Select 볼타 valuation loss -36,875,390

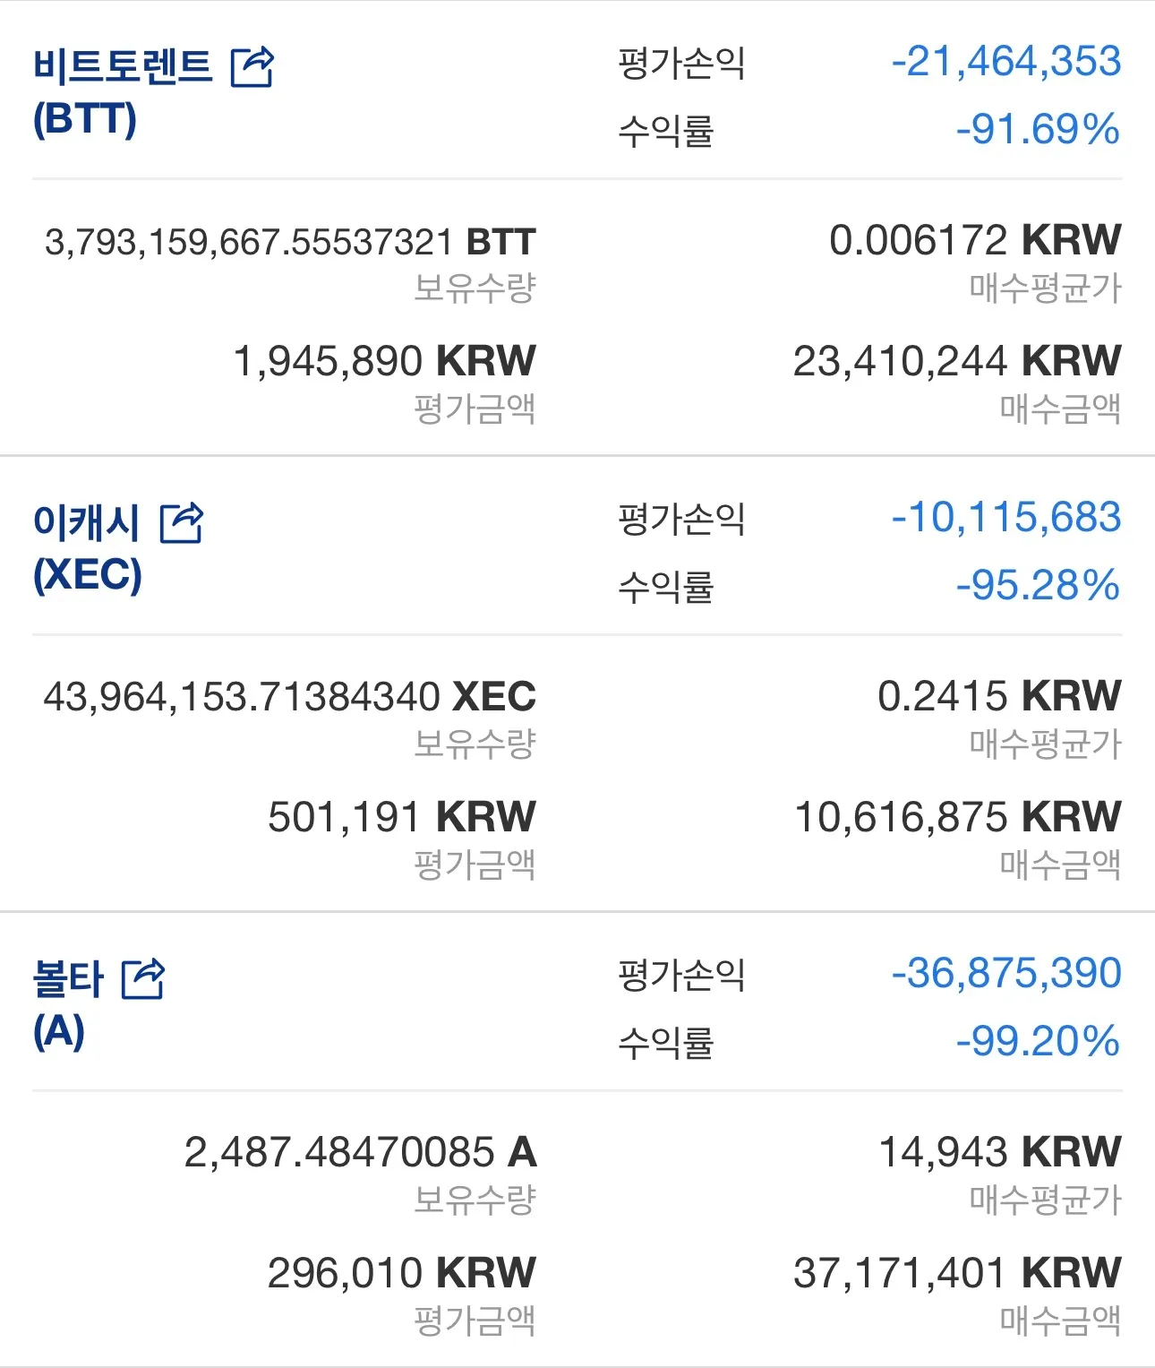point(1005,974)
